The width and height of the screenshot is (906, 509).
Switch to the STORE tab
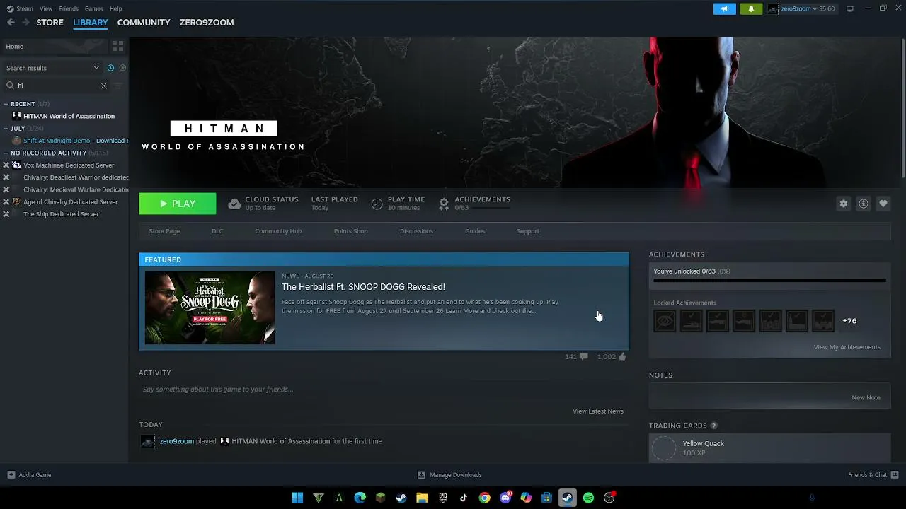coord(50,23)
